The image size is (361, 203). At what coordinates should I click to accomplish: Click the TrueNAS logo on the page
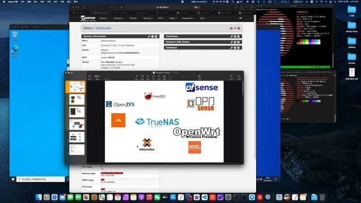(x=157, y=122)
